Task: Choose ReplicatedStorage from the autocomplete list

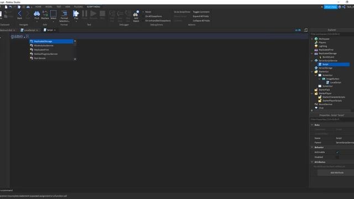Action: pyautogui.click(x=51, y=41)
